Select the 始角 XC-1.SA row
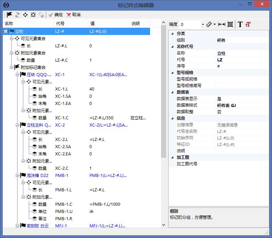The width and height of the screenshot is (272, 238). click(76, 96)
